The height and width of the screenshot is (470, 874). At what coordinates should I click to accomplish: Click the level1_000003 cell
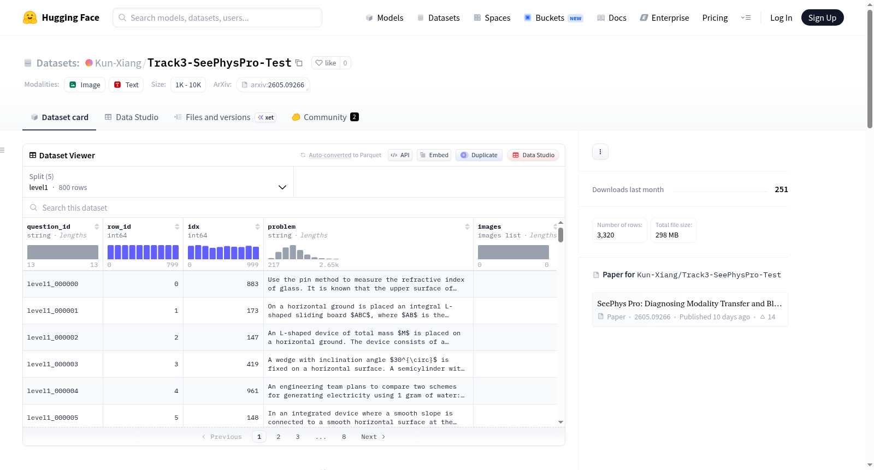tap(63, 364)
